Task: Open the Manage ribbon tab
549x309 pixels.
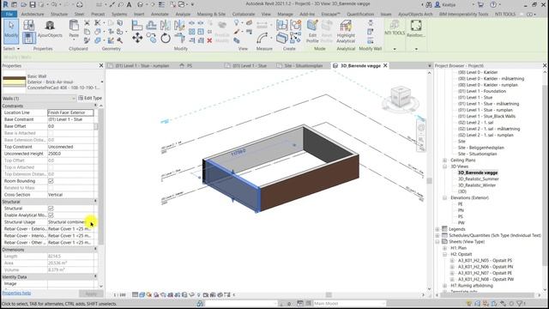Action: click(285, 14)
